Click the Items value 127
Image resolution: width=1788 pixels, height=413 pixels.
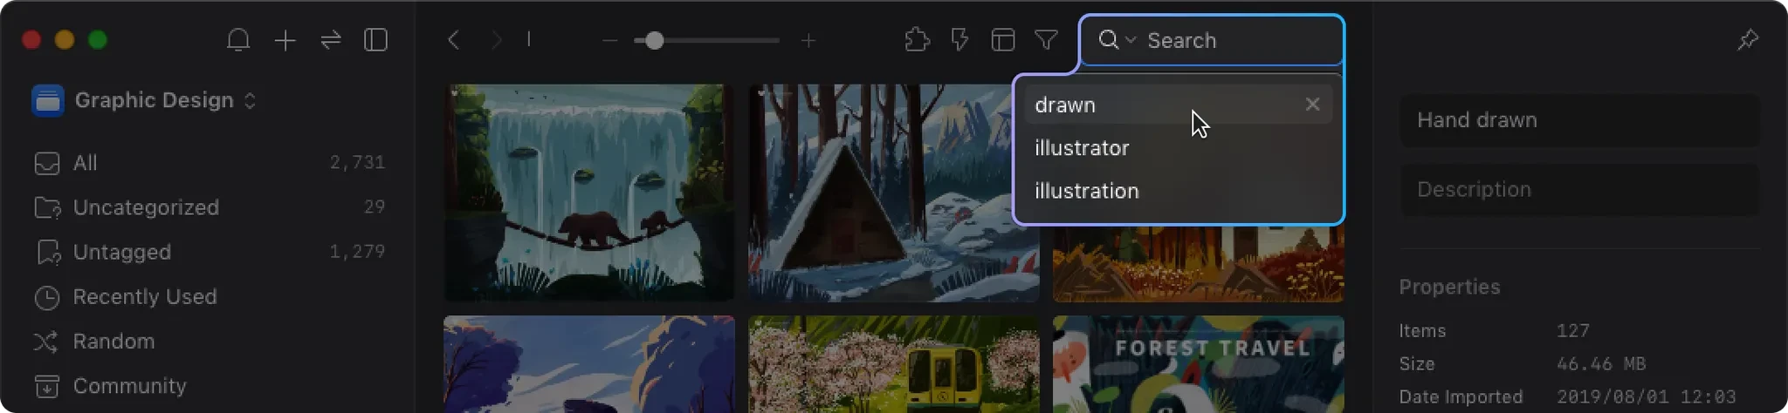(1572, 331)
